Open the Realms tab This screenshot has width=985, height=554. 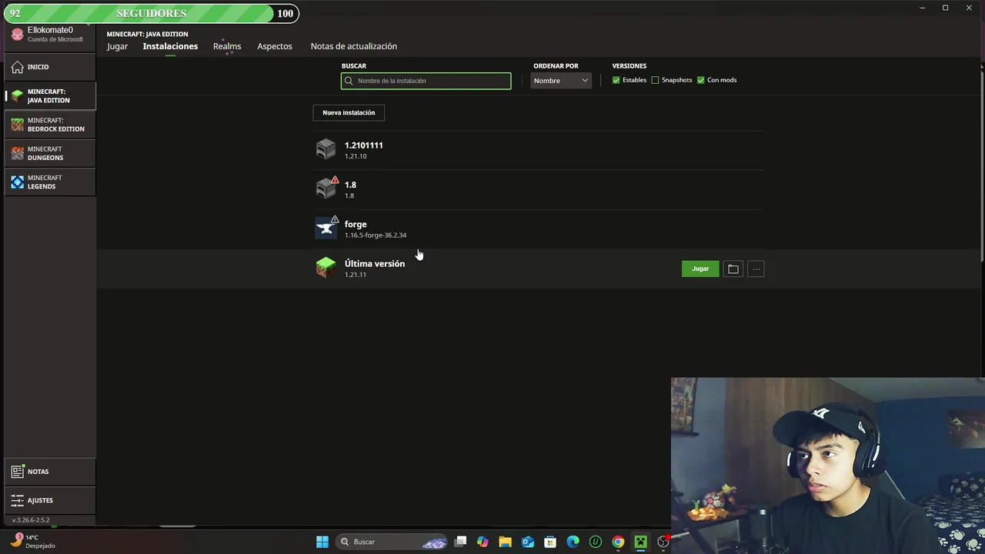[227, 46]
